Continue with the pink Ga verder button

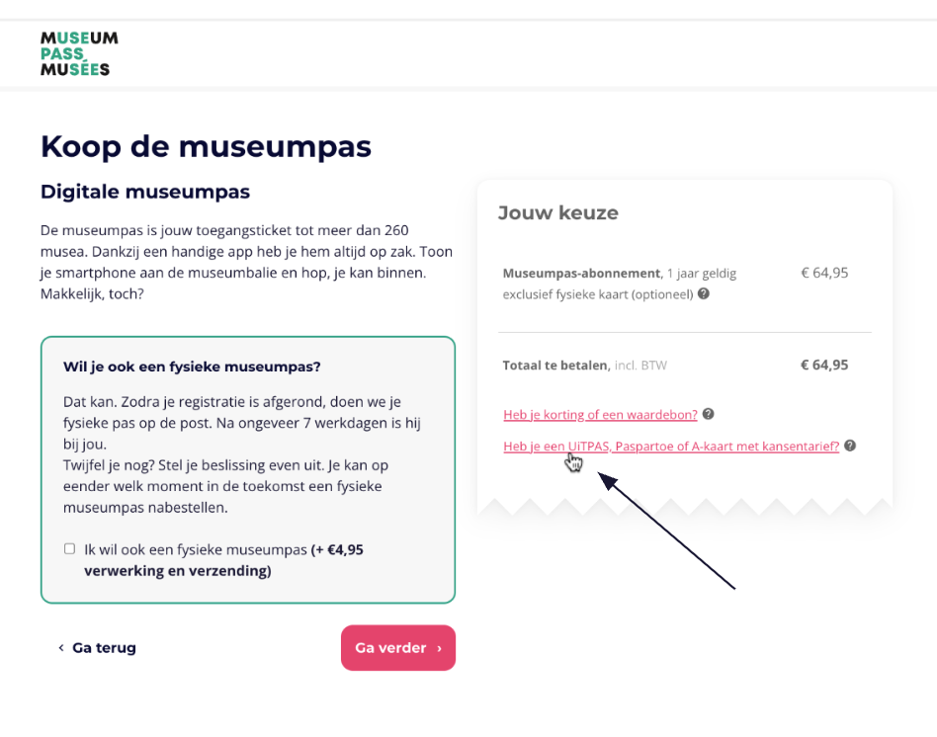pyautogui.click(x=398, y=648)
